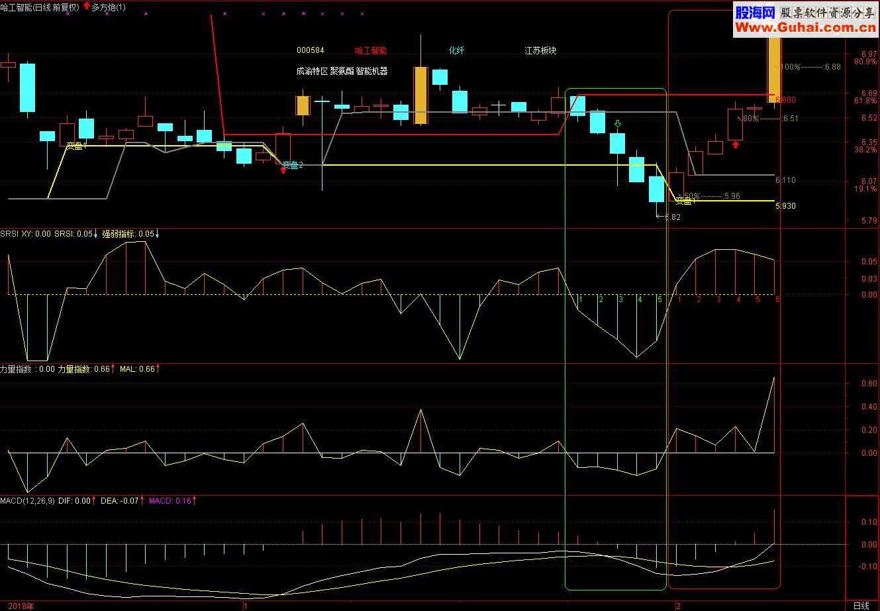Click the 38.2% Fibonacci axis label
Viewport: 880px width, 611px height.
865,150
